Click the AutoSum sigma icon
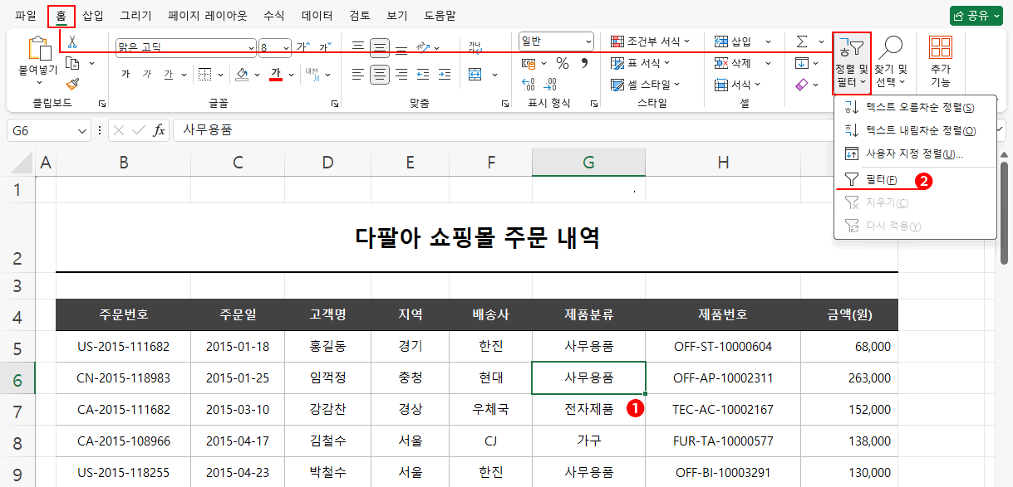Image resolution: width=1013 pixels, height=487 pixels. point(802,41)
